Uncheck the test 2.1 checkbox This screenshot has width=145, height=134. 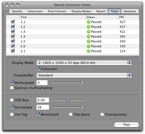[x=13, y=51]
